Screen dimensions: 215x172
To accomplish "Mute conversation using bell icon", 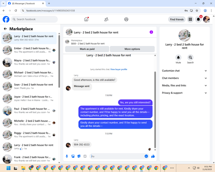I will coord(178,58).
